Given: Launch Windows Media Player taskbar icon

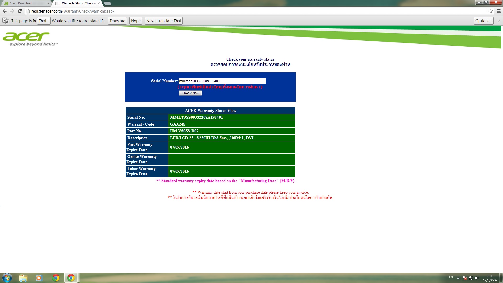Looking at the screenshot, I should pyautogui.click(x=39, y=278).
